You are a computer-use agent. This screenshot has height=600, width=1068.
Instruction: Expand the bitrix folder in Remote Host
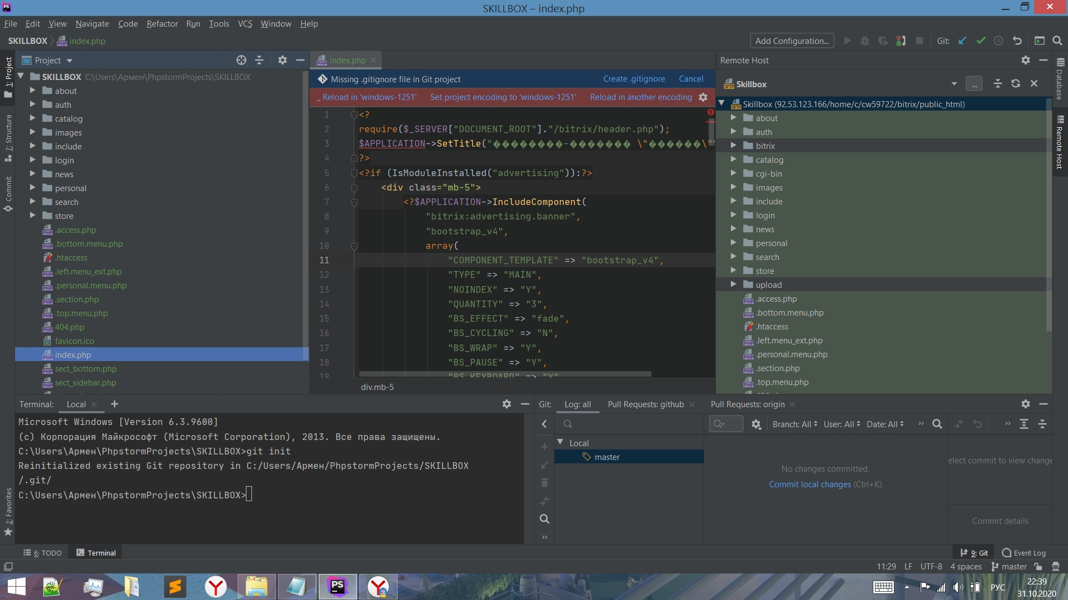coord(733,146)
